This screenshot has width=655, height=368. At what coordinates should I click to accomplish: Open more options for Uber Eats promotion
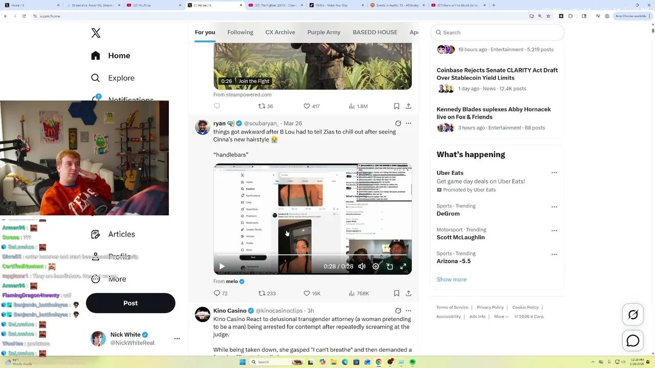[x=554, y=173]
